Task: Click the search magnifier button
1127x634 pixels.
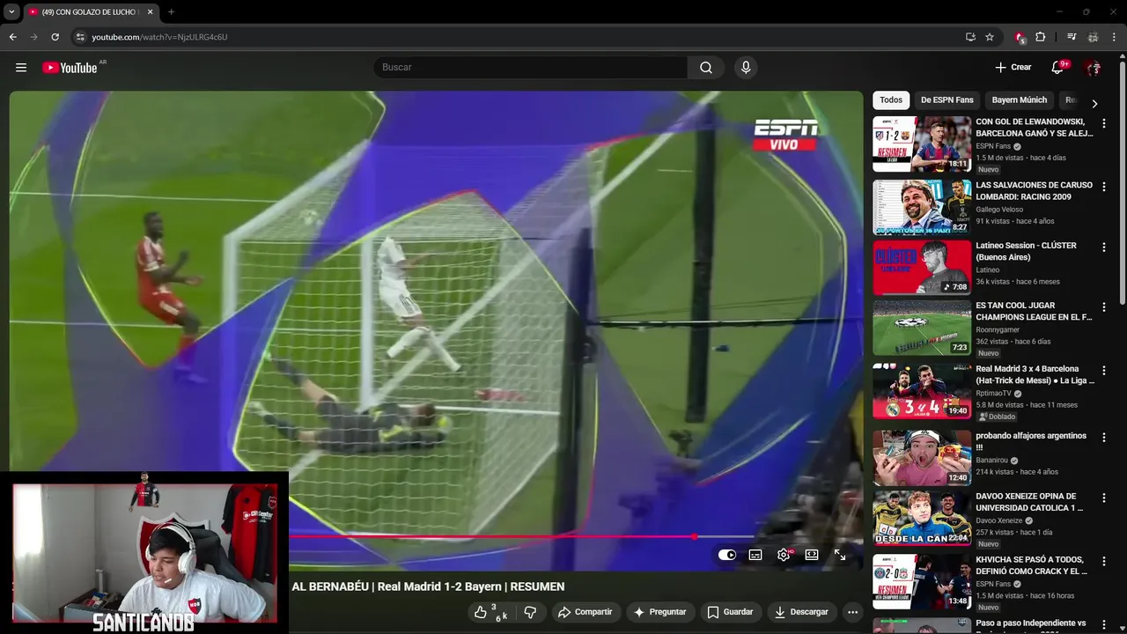Action: point(706,68)
